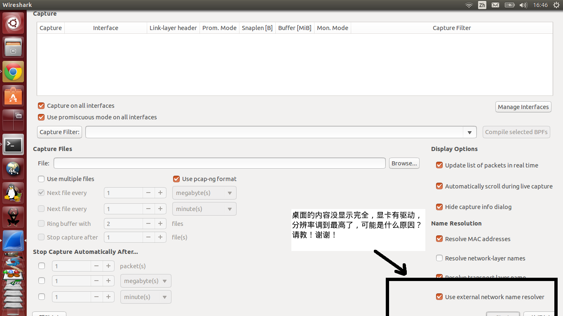The image size is (563, 316).
Task: Check the stop-after megabyte(s) checkbox
Action: 41,281
